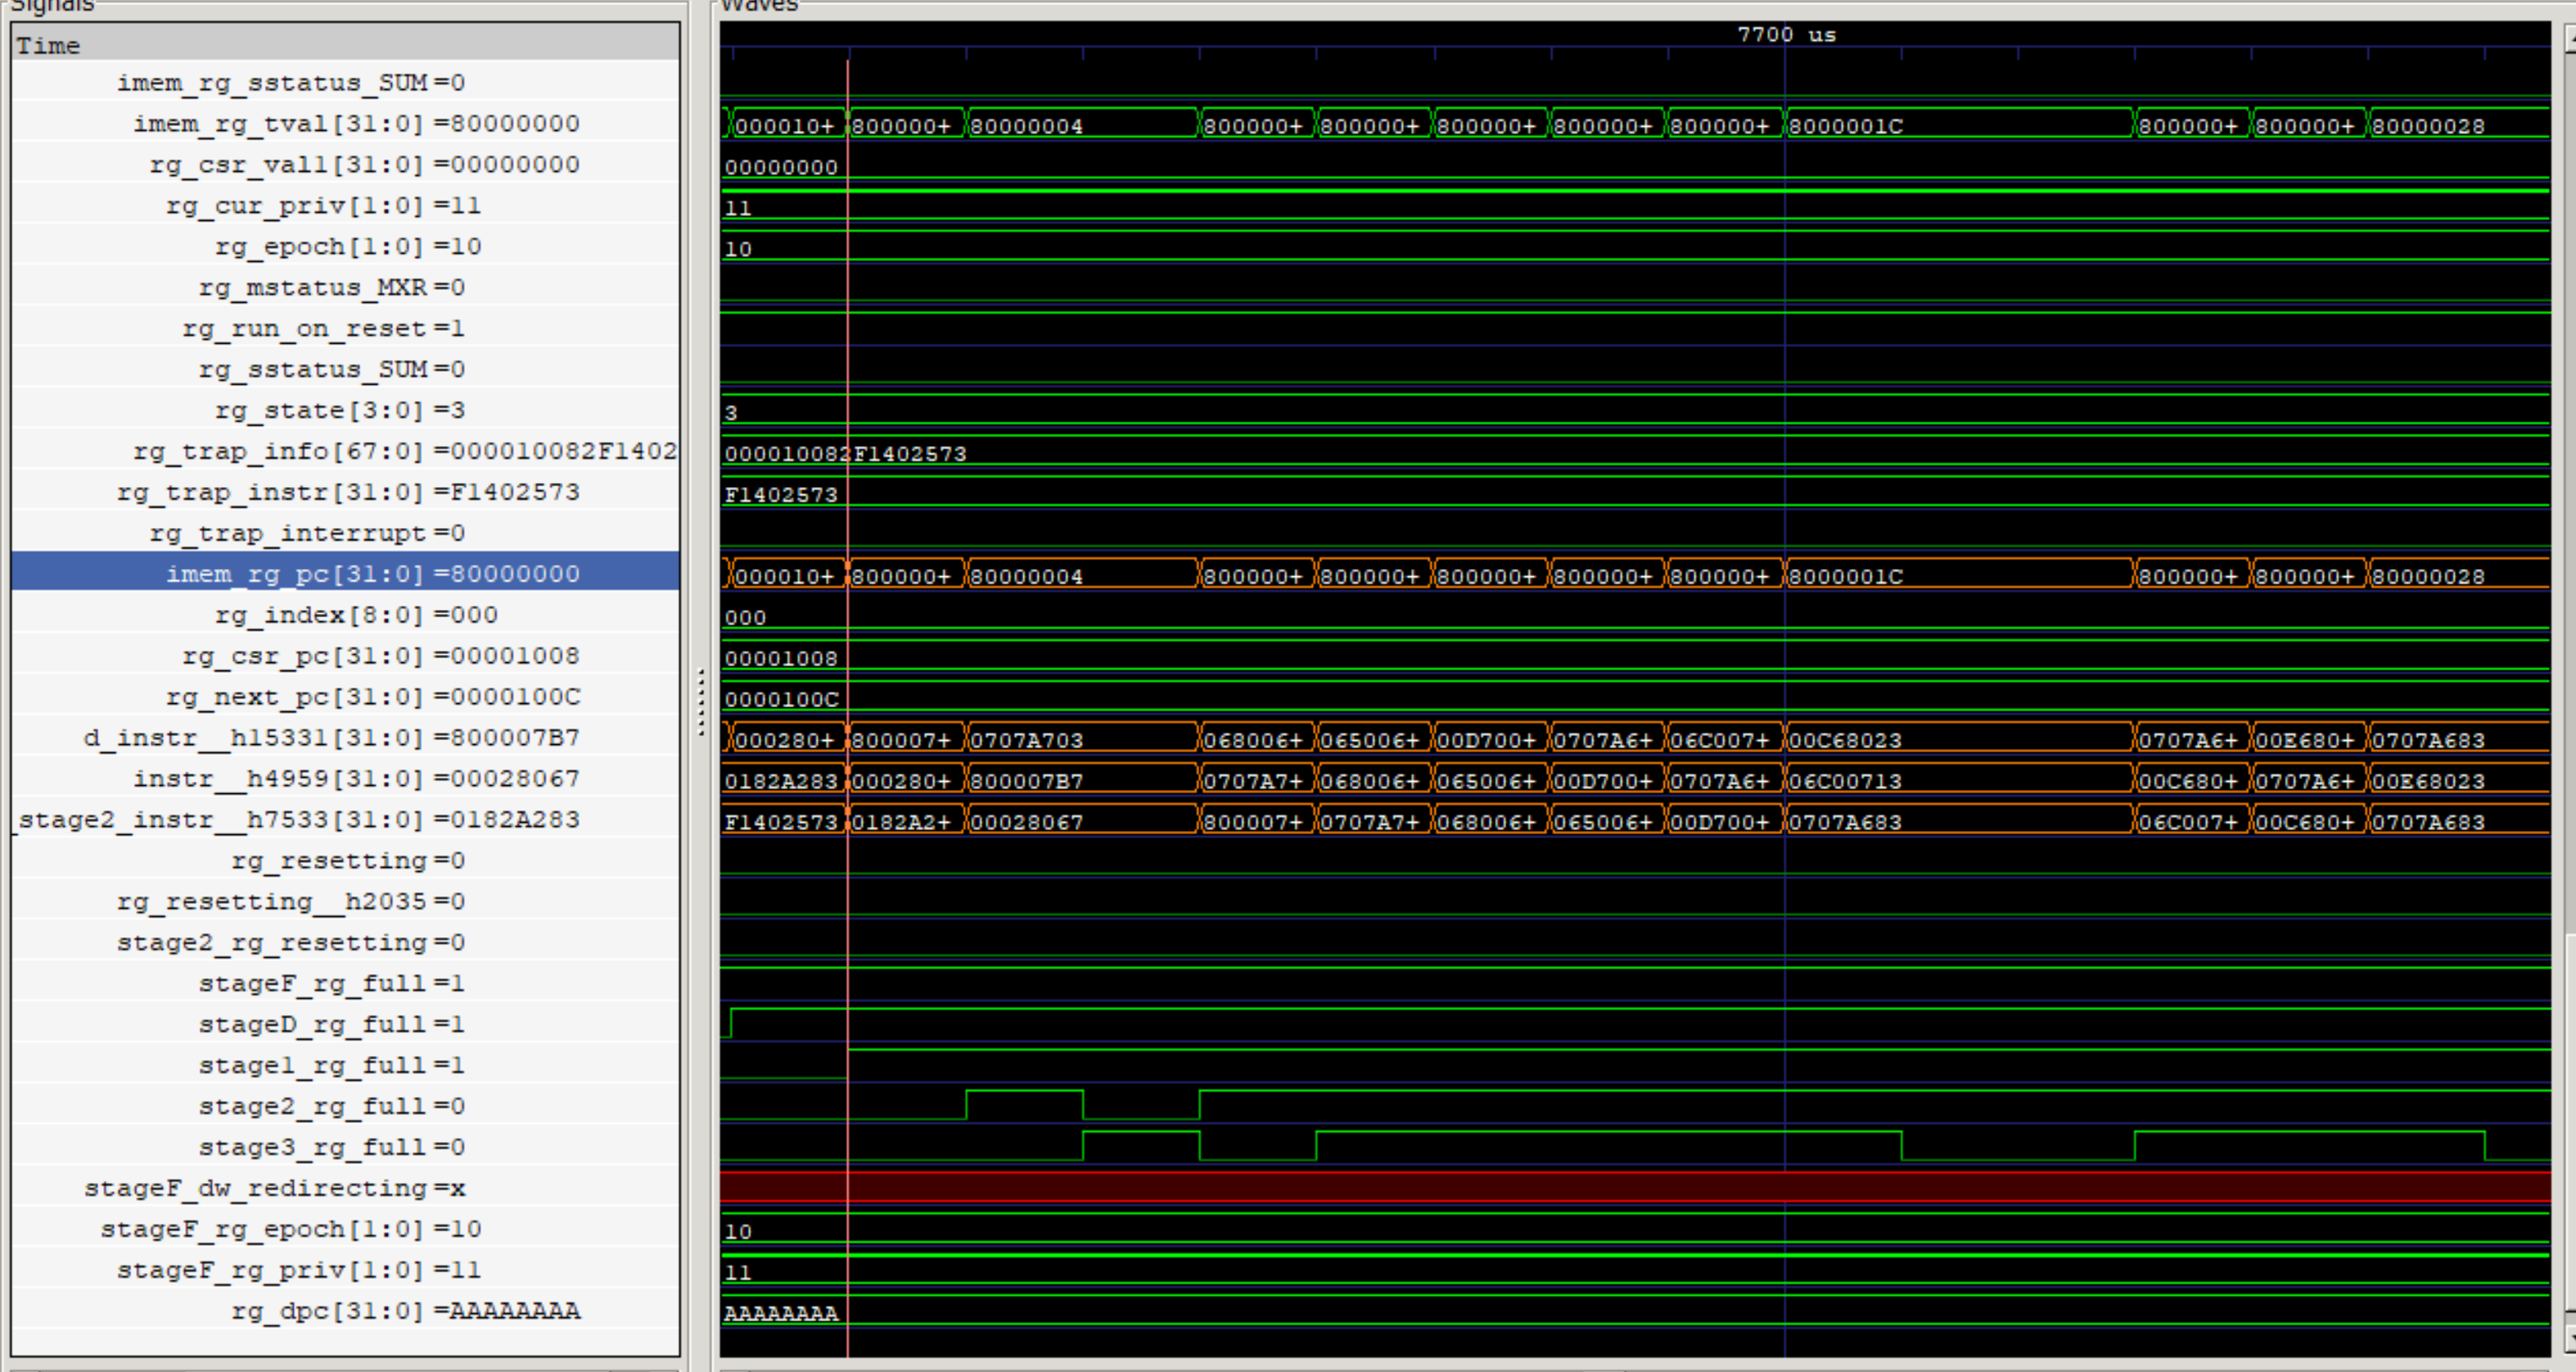Screen dimensions: 2576x1372
Task: Select the stage2_instr__h7533[31:0] signal
Action: pos(299,820)
